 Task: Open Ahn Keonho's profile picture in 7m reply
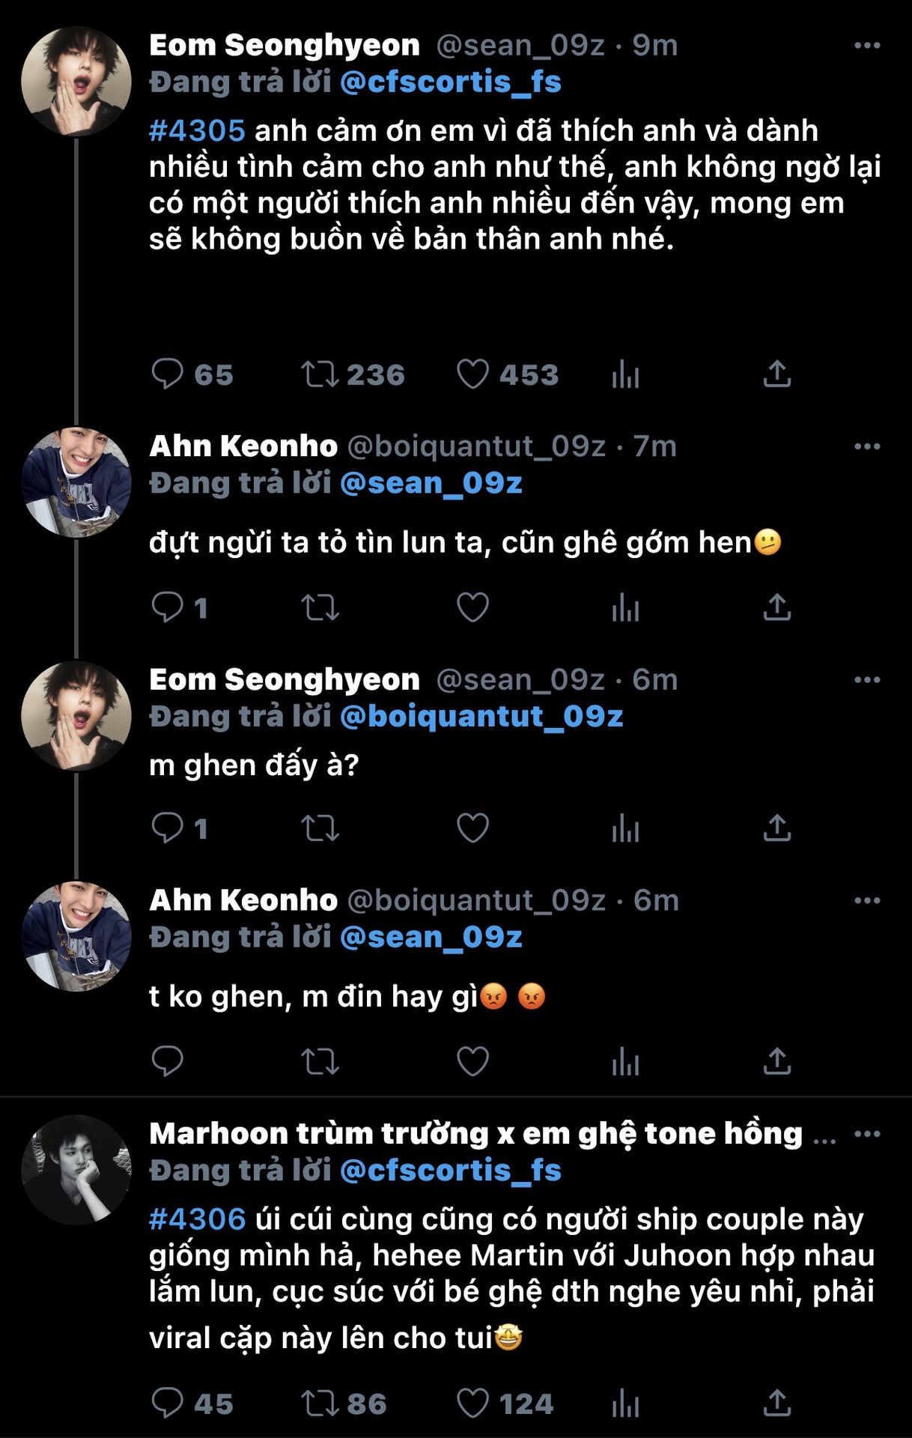tap(76, 483)
